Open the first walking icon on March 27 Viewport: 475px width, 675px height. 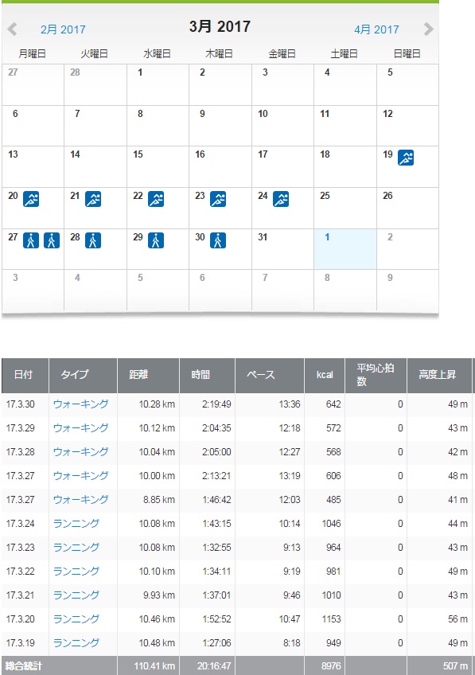pos(31,240)
